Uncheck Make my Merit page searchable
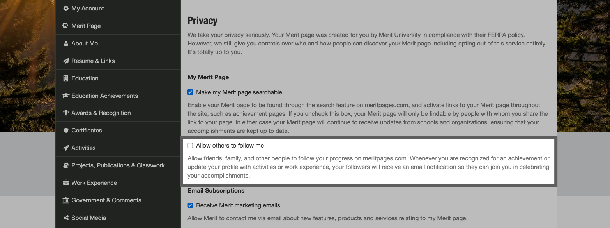Screen dimensions: 610x228 190,92
